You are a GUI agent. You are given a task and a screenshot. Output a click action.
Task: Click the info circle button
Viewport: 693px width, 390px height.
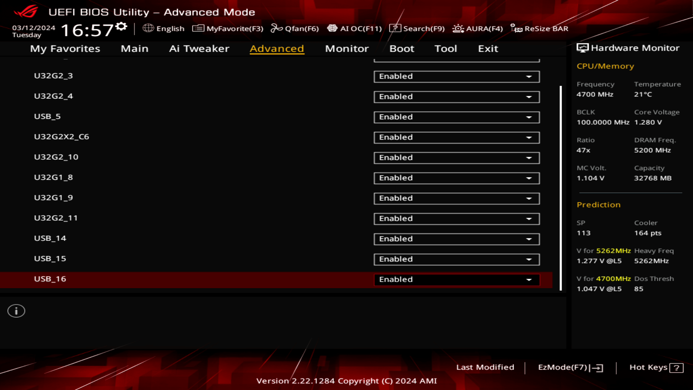point(16,311)
